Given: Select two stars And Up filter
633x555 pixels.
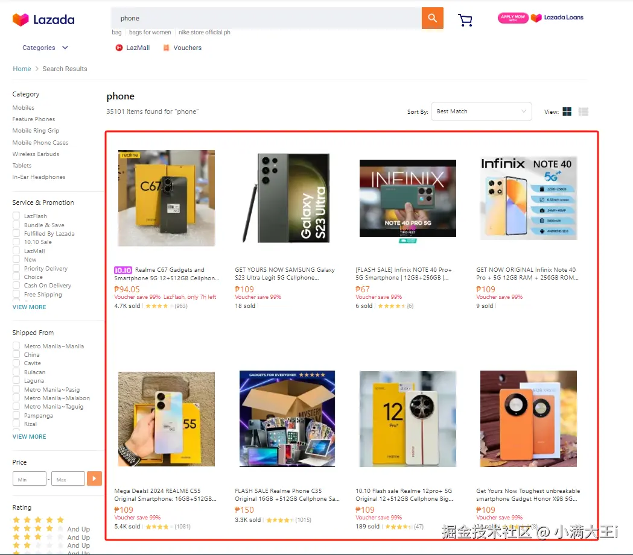Looking at the screenshot, I should (x=51, y=545).
